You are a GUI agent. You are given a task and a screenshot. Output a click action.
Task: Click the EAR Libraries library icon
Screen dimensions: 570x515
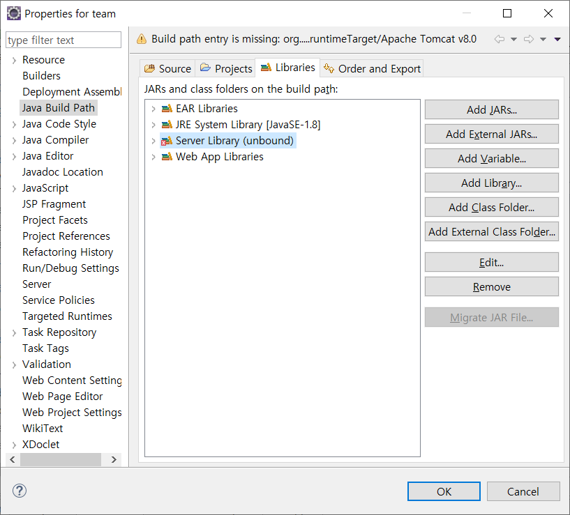[x=167, y=108]
